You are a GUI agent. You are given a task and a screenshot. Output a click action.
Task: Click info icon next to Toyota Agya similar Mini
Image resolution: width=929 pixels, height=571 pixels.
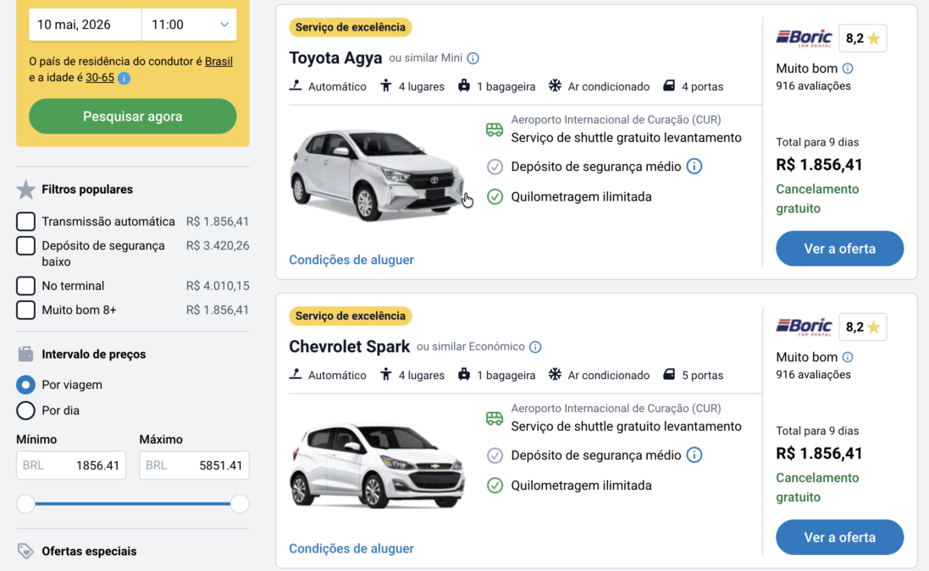point(473,58)
